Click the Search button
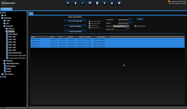The image size is (187, 109). coord(140,19)
